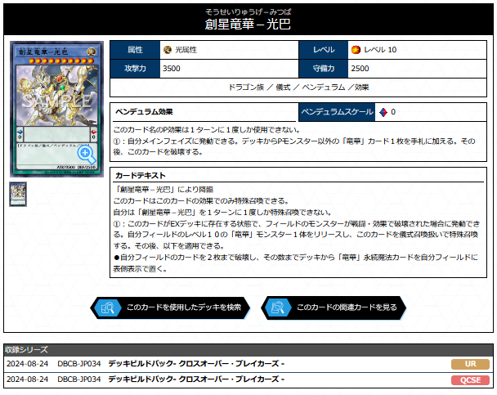Select the small card thumbnail below the image
The width and height of the screenshot is (497, 395).
[x=18, y=194]
